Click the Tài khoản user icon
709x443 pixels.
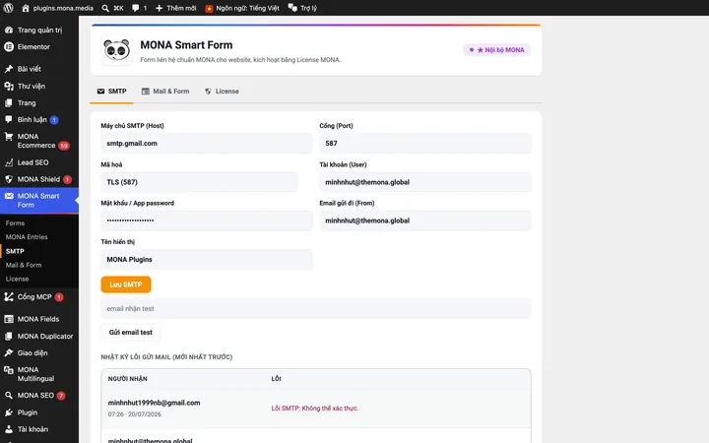coord(9,429)
